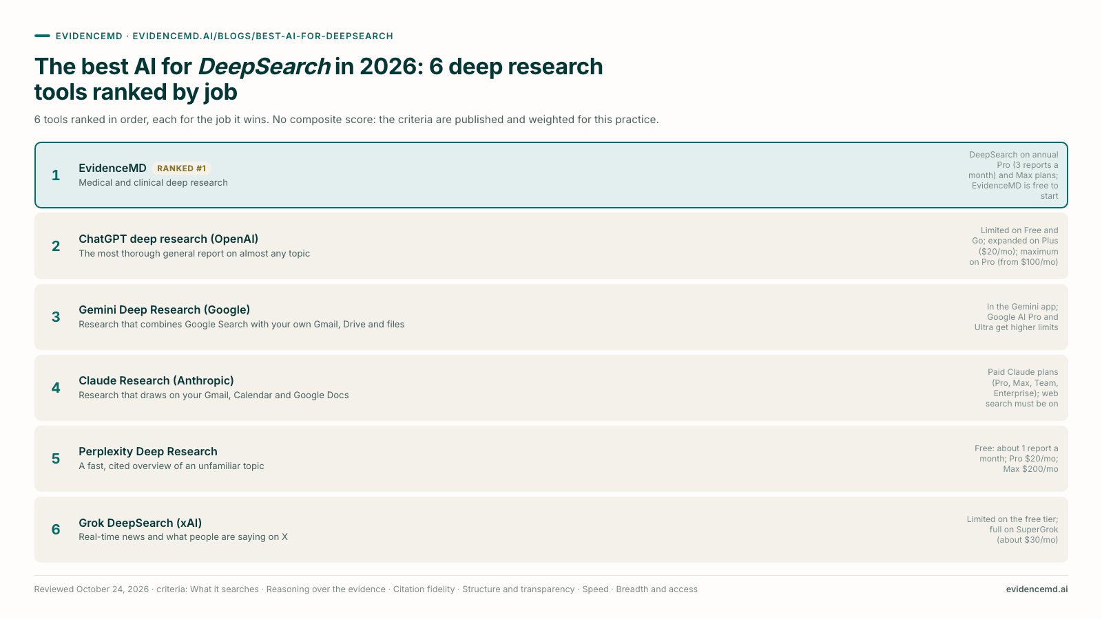Open Perplexity Deep Research entry
Viewport: 1102px width, 619px height.
click(551, 459)
